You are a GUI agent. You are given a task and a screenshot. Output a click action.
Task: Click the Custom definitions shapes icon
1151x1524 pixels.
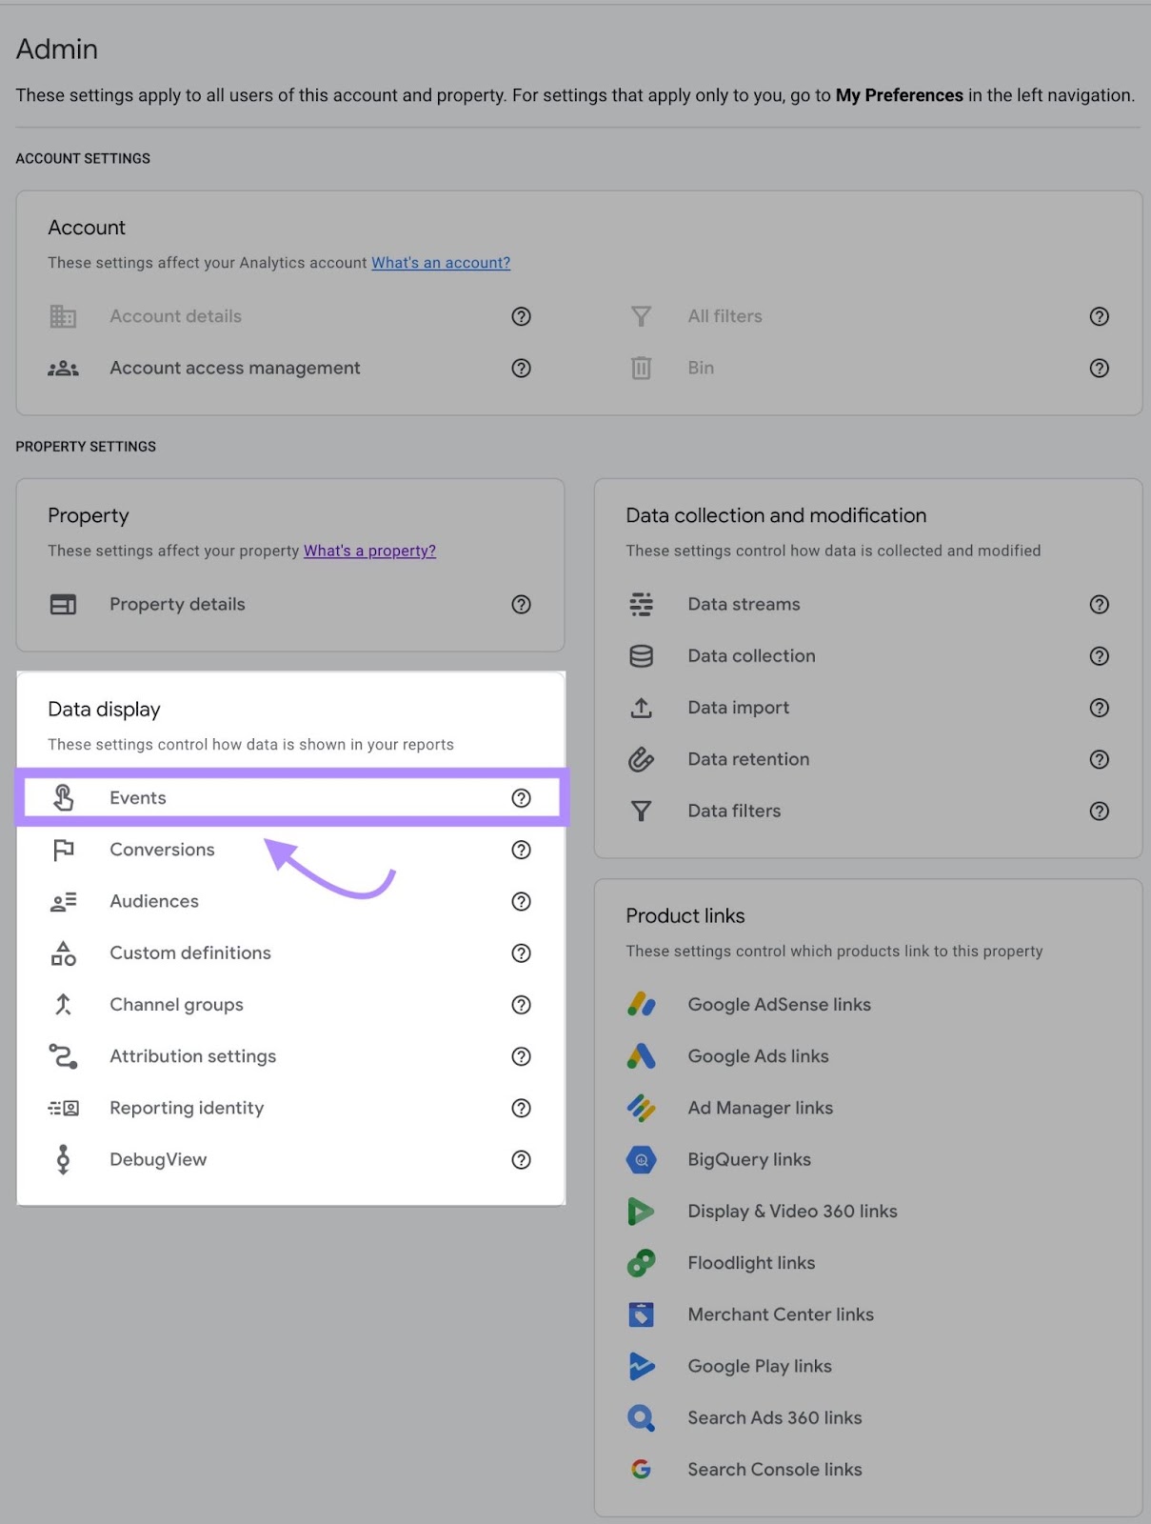click(63, 952)
